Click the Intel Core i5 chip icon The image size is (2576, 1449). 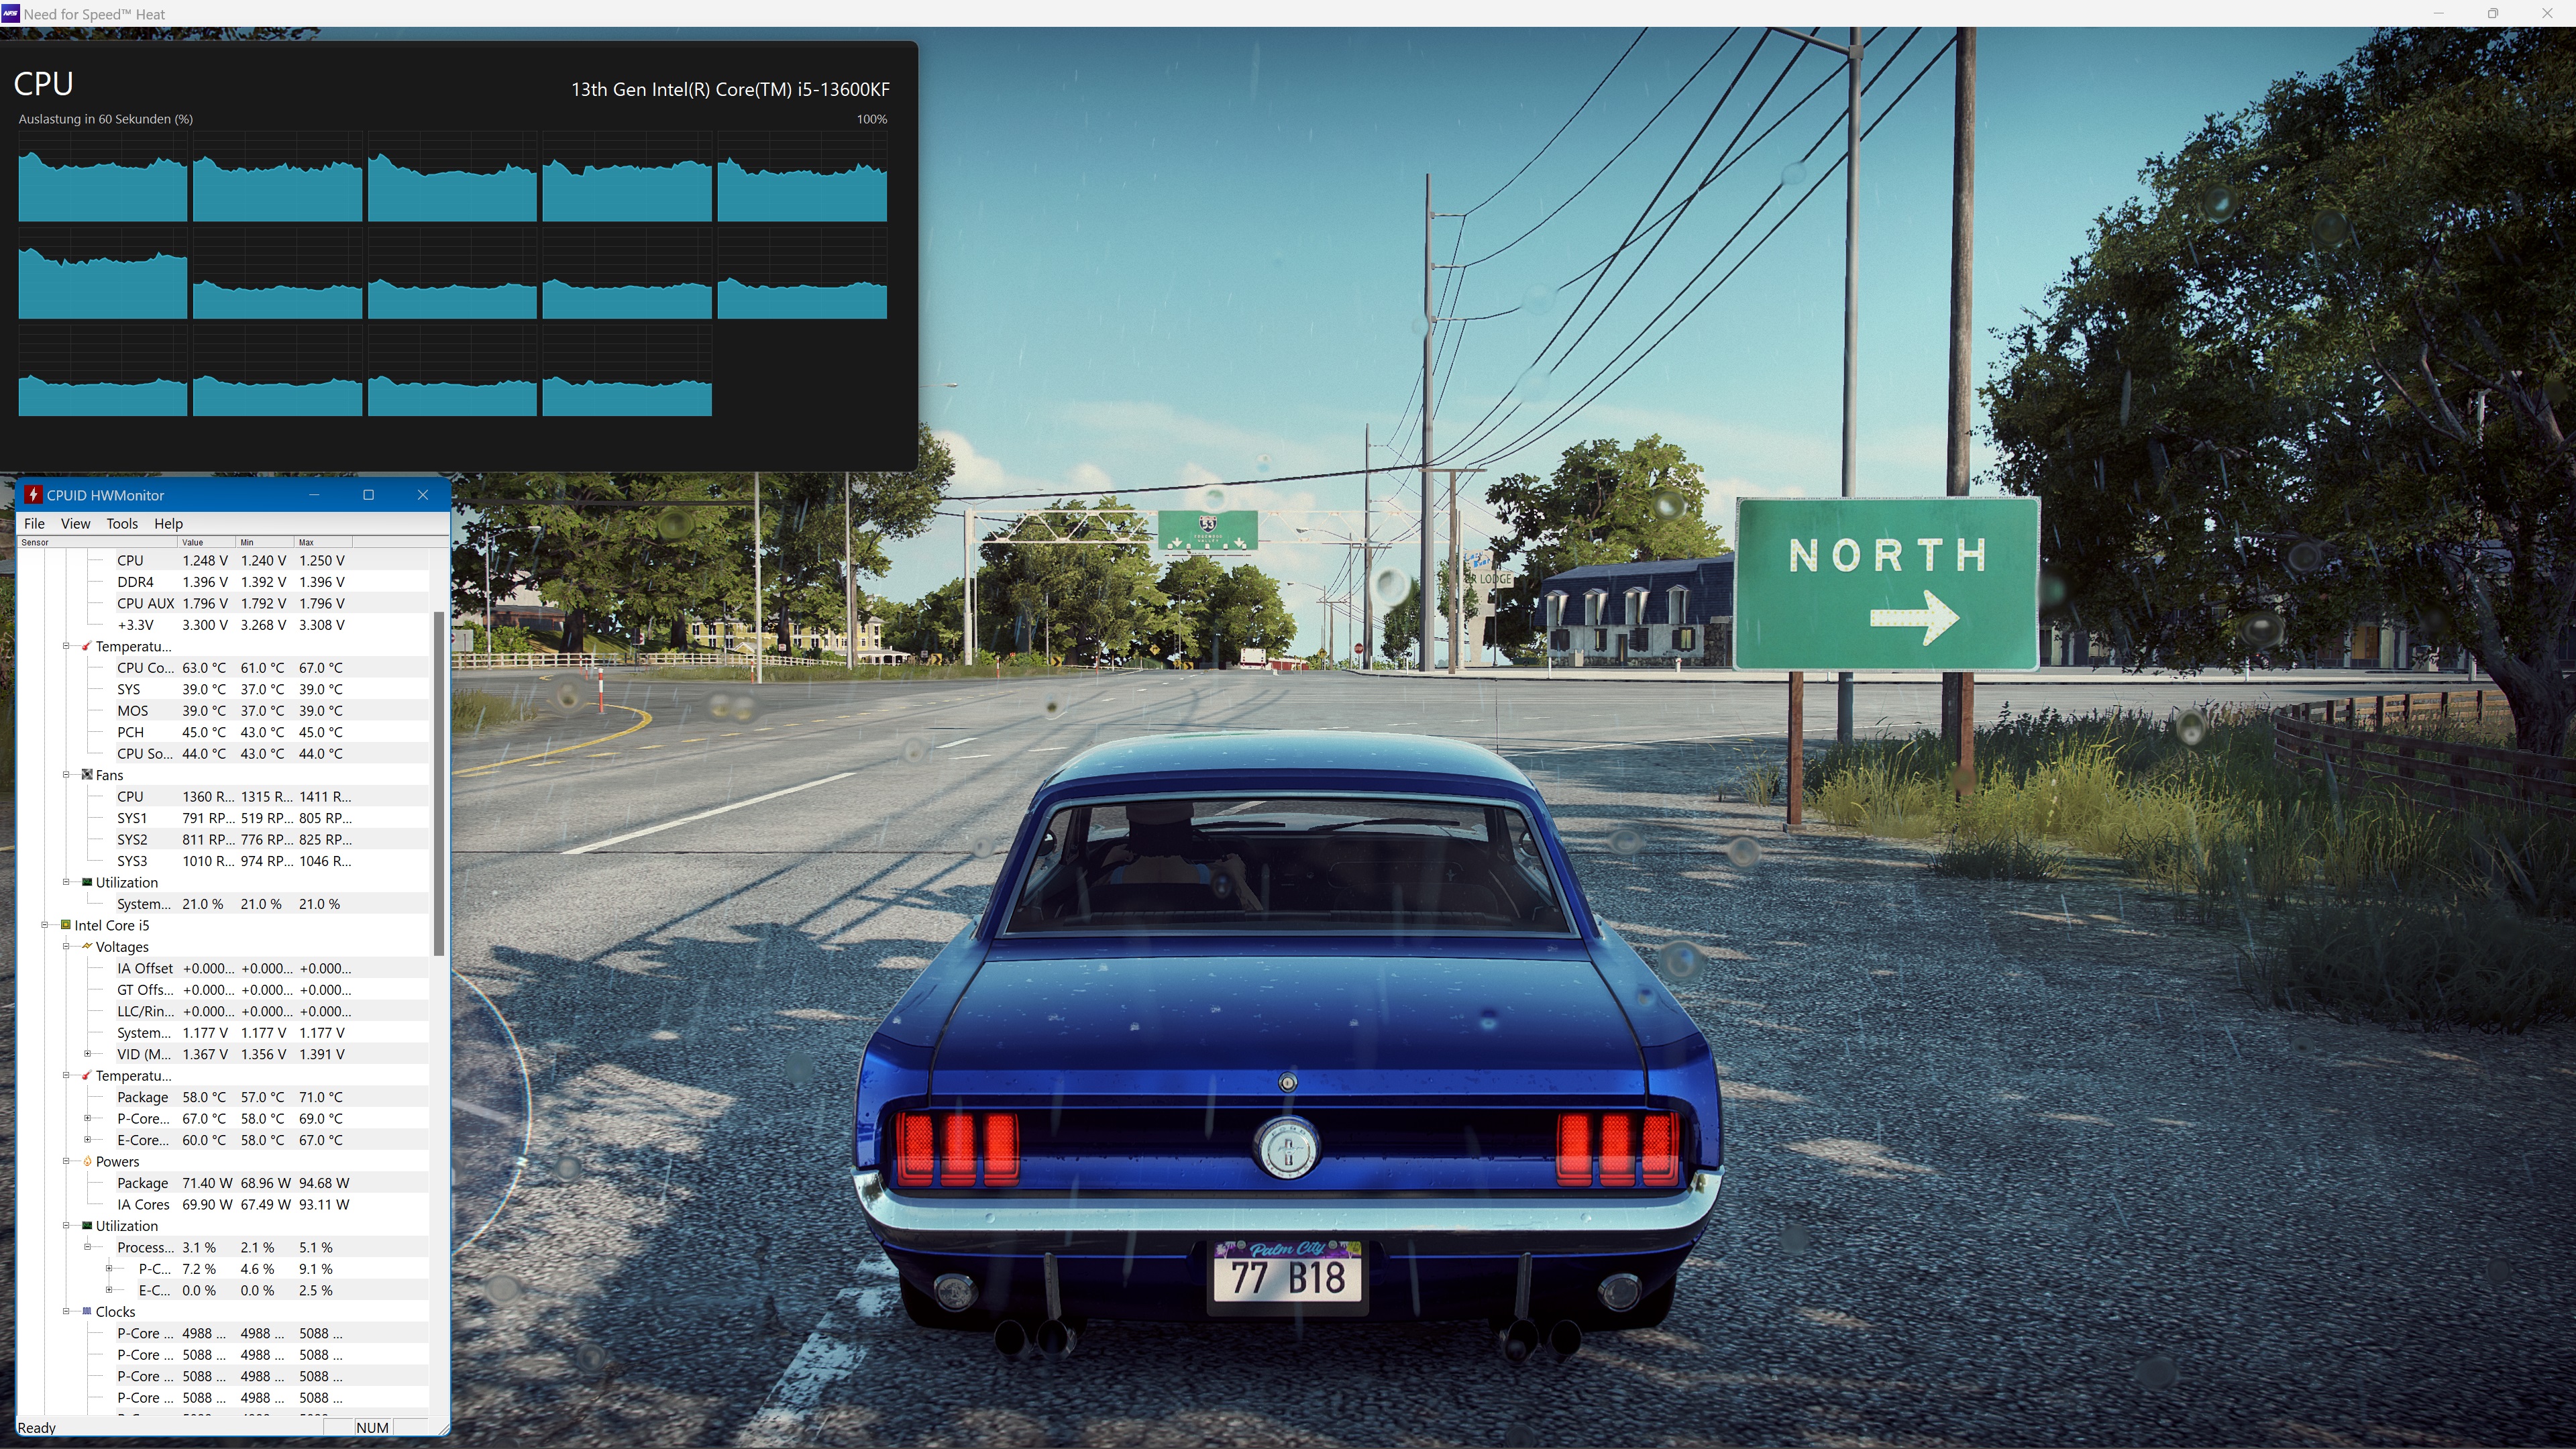pos(65,925)
